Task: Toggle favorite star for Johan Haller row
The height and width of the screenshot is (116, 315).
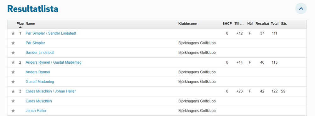Action: click(x=13, y=111)
